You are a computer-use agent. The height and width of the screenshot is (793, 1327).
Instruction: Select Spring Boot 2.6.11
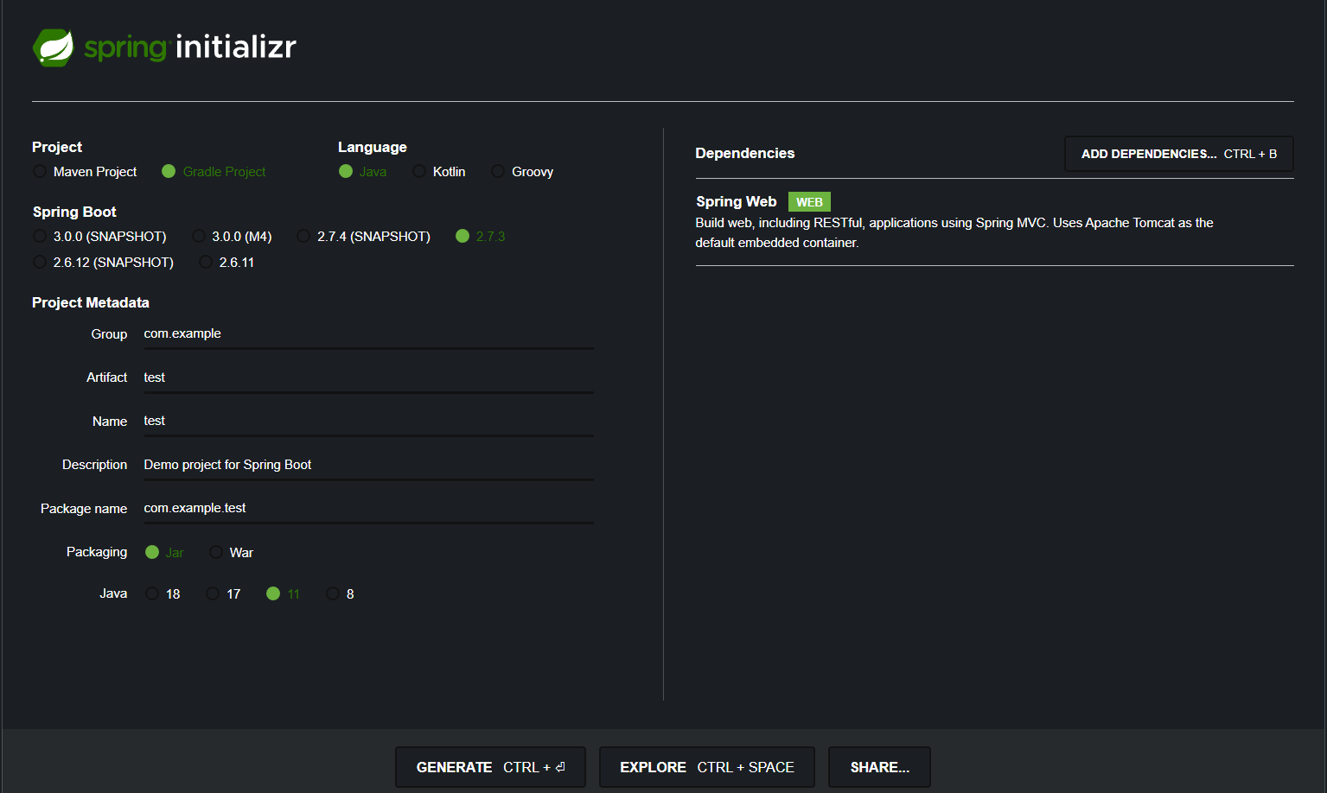(206, 262)
